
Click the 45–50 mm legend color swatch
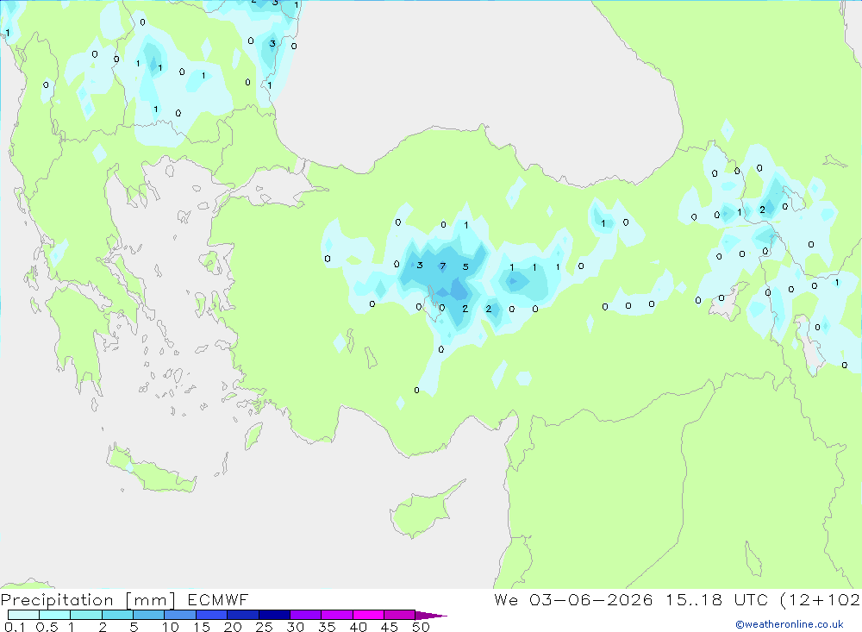pos(400,615)
